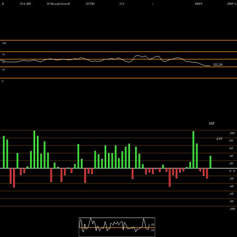
Task: Click the '(BRF S.' company name text
Action: [232, 4]
